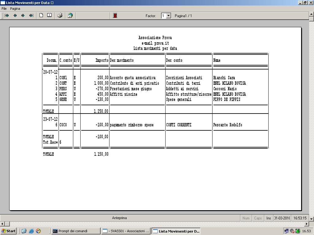Click the Num status bar indicator
Viewport: 314px width, 235px height.
click(246, 218)
